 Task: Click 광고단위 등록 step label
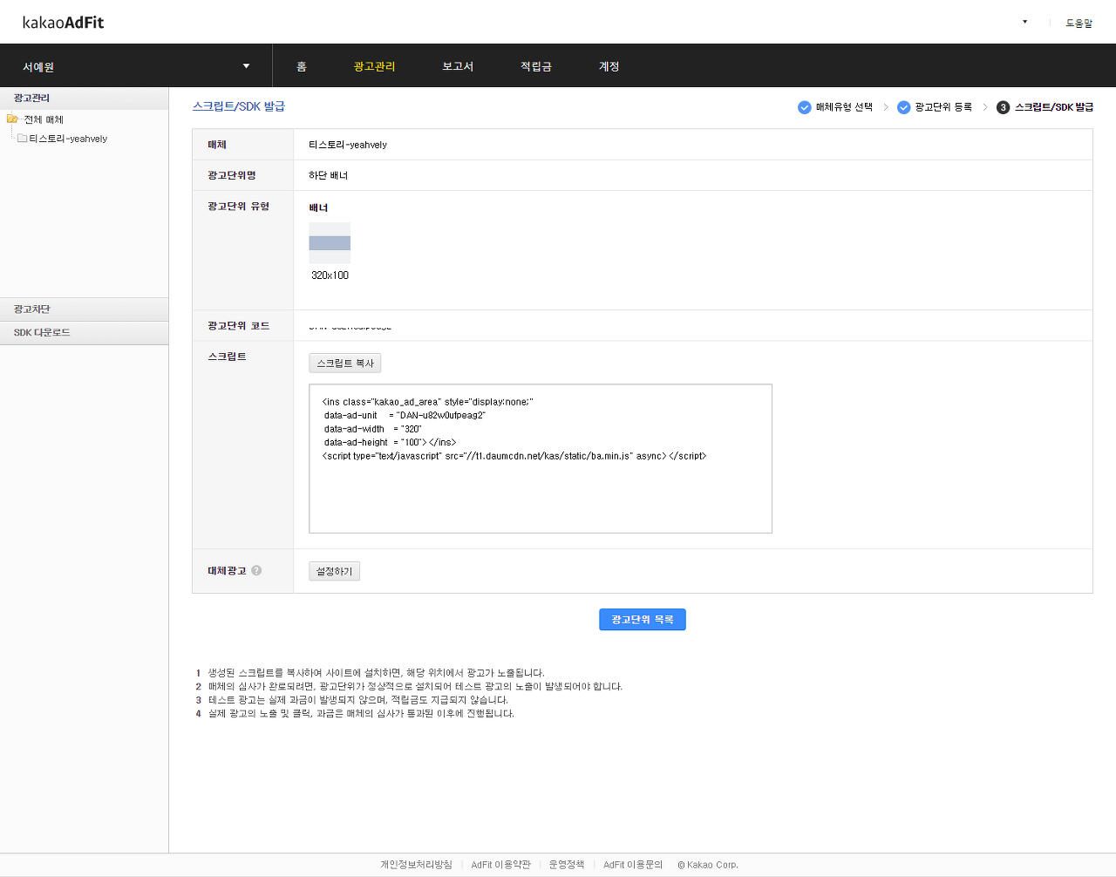click(x=943, y=107)
